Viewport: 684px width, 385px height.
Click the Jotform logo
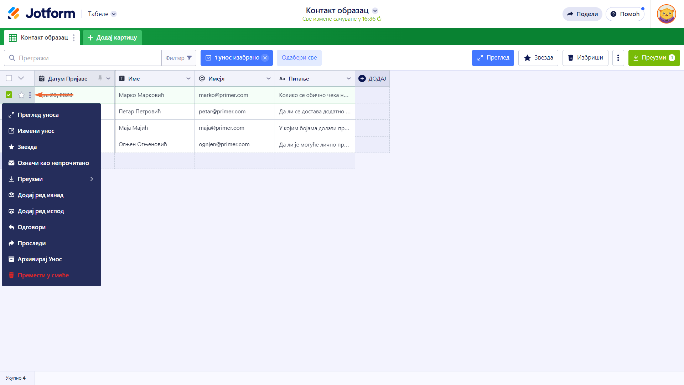tap(41, 14)
